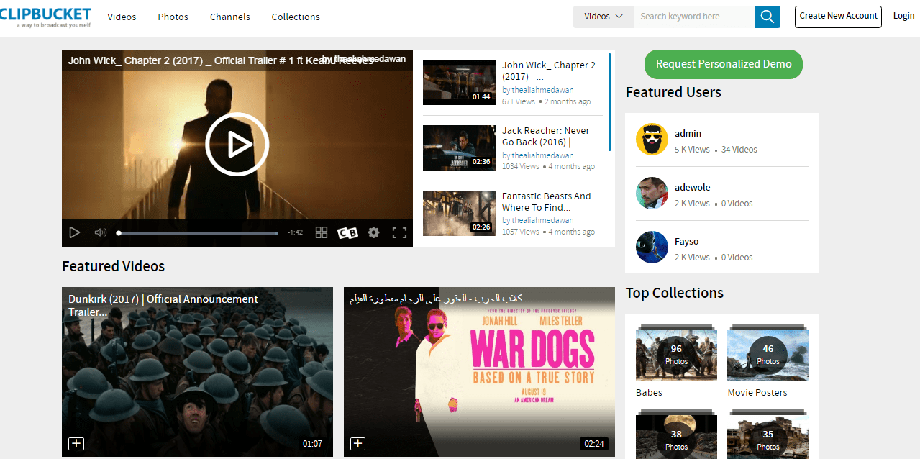Open Fantastic Beasts playlist thumbnail
The width and height of the screenshot is (920, 459).
click(x=459, y=213)
